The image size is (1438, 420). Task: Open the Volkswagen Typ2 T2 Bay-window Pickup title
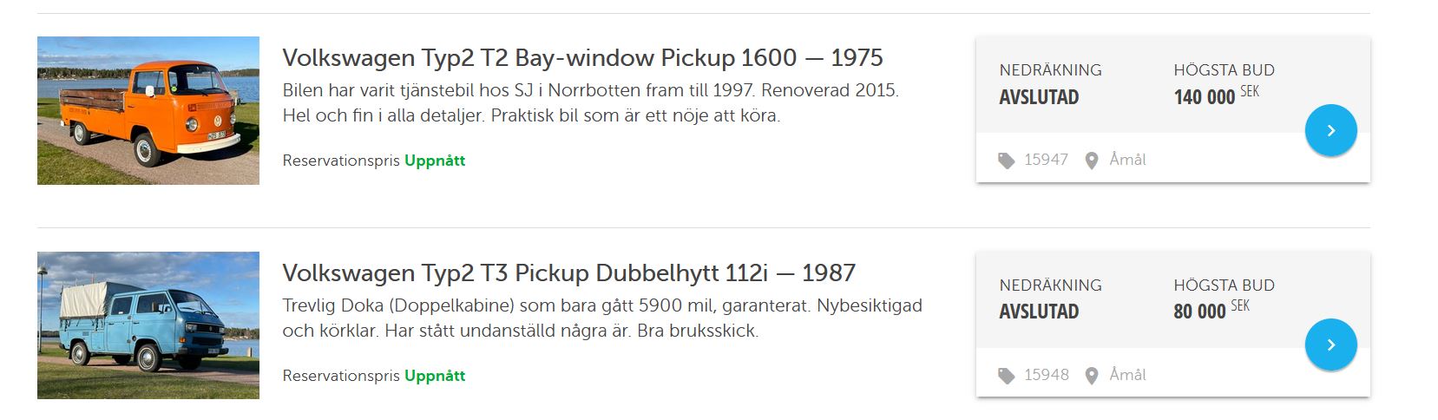582,58
